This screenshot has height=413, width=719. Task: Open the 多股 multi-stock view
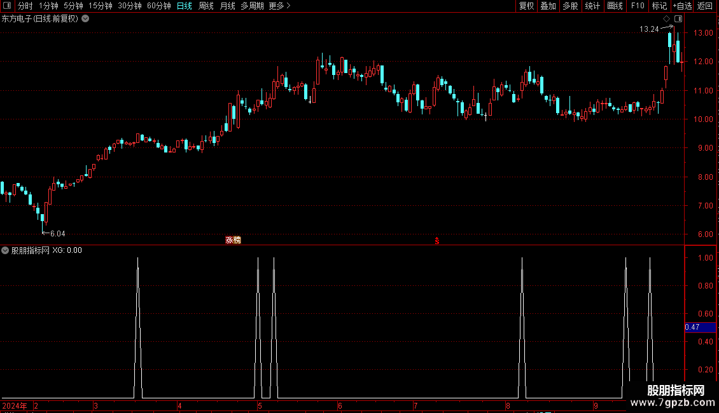click(570, 6)
